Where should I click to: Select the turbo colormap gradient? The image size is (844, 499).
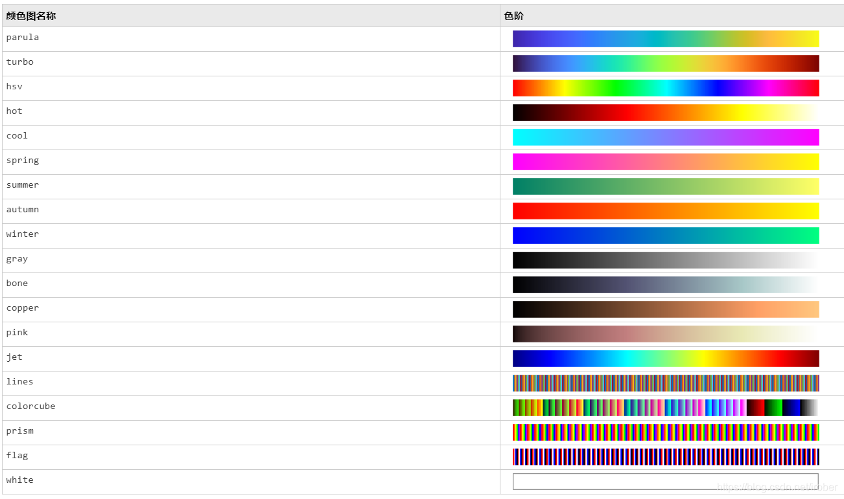666,63
